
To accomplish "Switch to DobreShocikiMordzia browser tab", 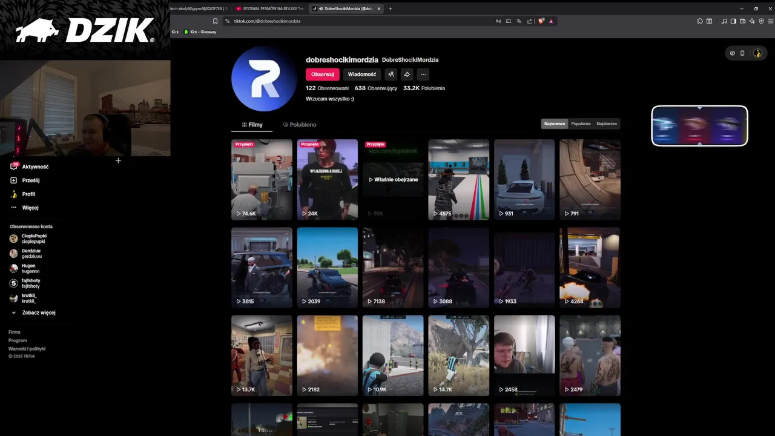I will pyautogui.click(x=346, y=8).
